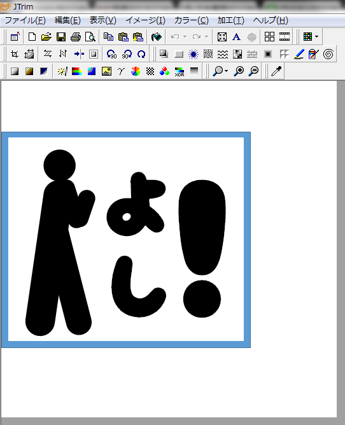Screen dimensions: 345x425
Task: Select the crop/trim tool icon
Action: (15, 54)
